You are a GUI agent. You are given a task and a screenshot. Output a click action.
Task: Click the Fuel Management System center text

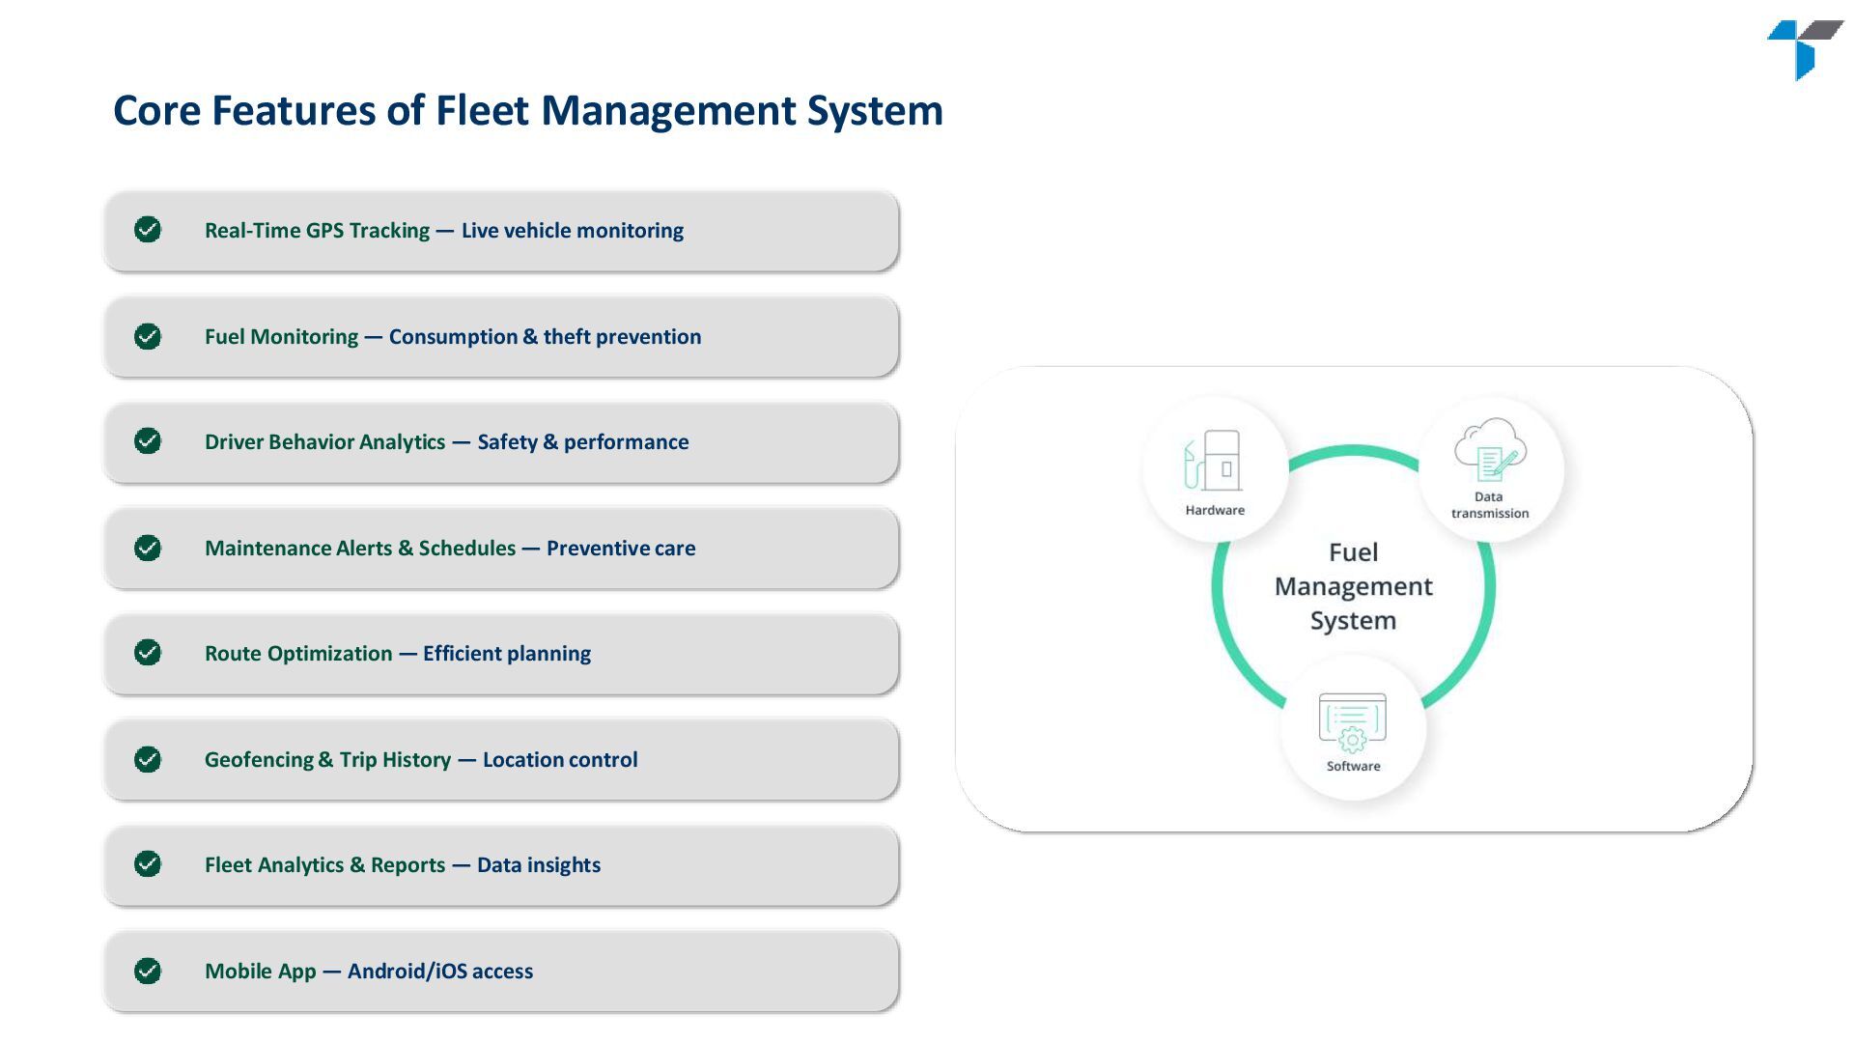pyautogui.click(x=1353, y=586)
